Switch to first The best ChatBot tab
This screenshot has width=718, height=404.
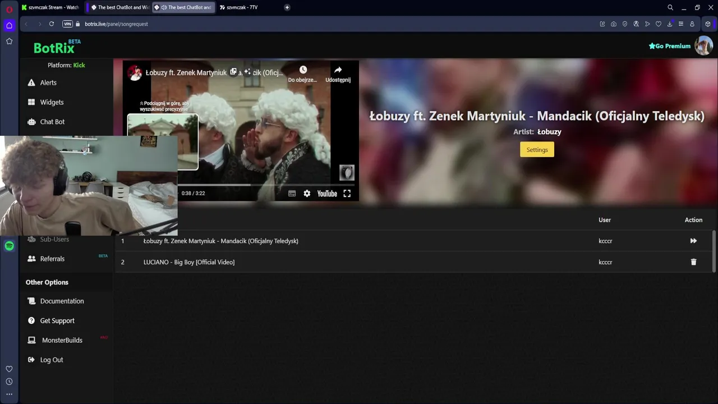pyautogui.click(x=120, y=7)
